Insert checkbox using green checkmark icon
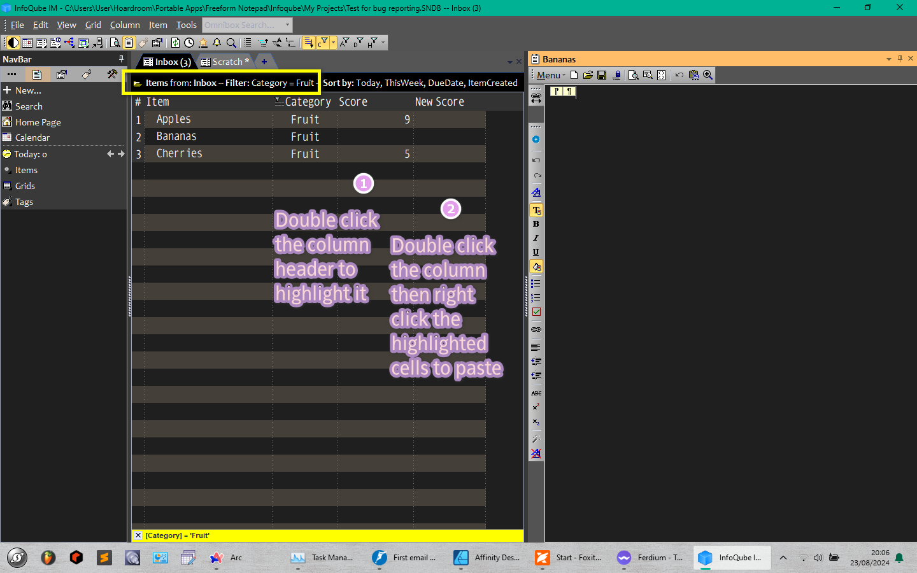917x573 pixels. click(536, 312)
